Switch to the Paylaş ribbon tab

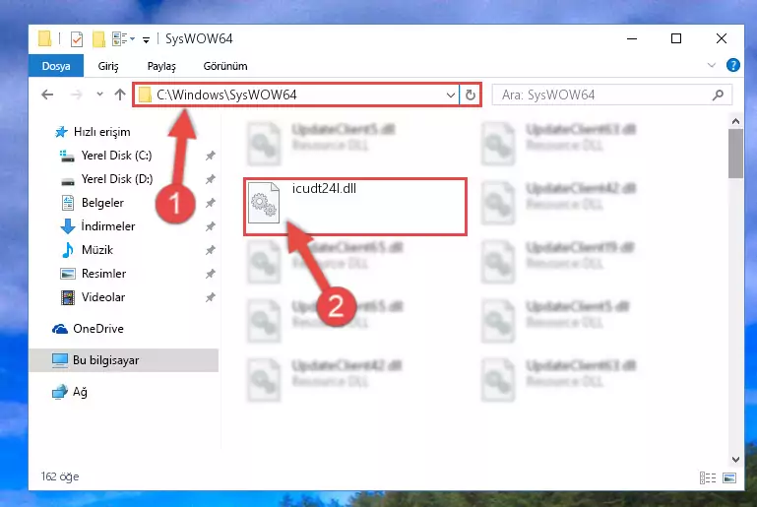[161, 66]
